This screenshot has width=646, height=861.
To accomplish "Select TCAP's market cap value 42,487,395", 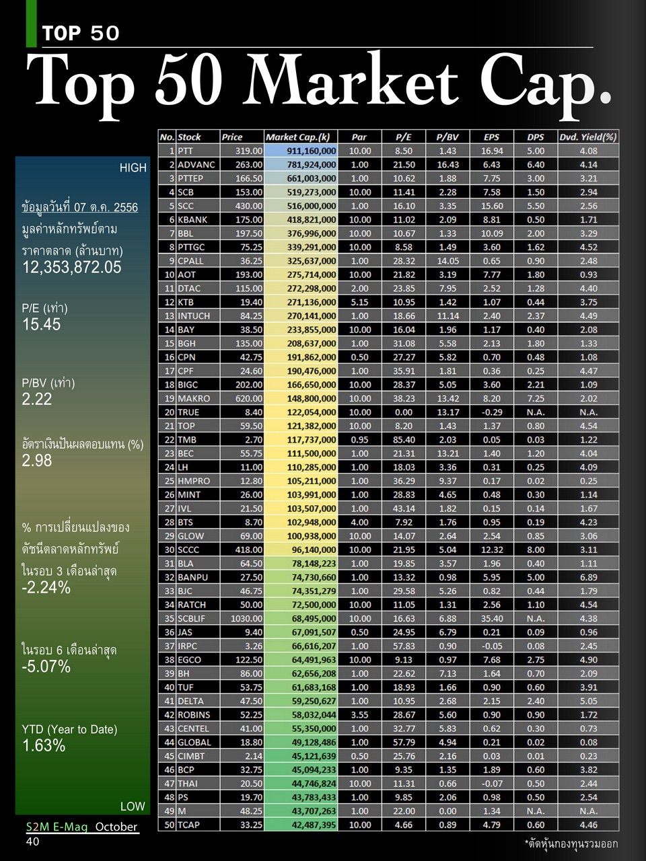I will point(301,825).
